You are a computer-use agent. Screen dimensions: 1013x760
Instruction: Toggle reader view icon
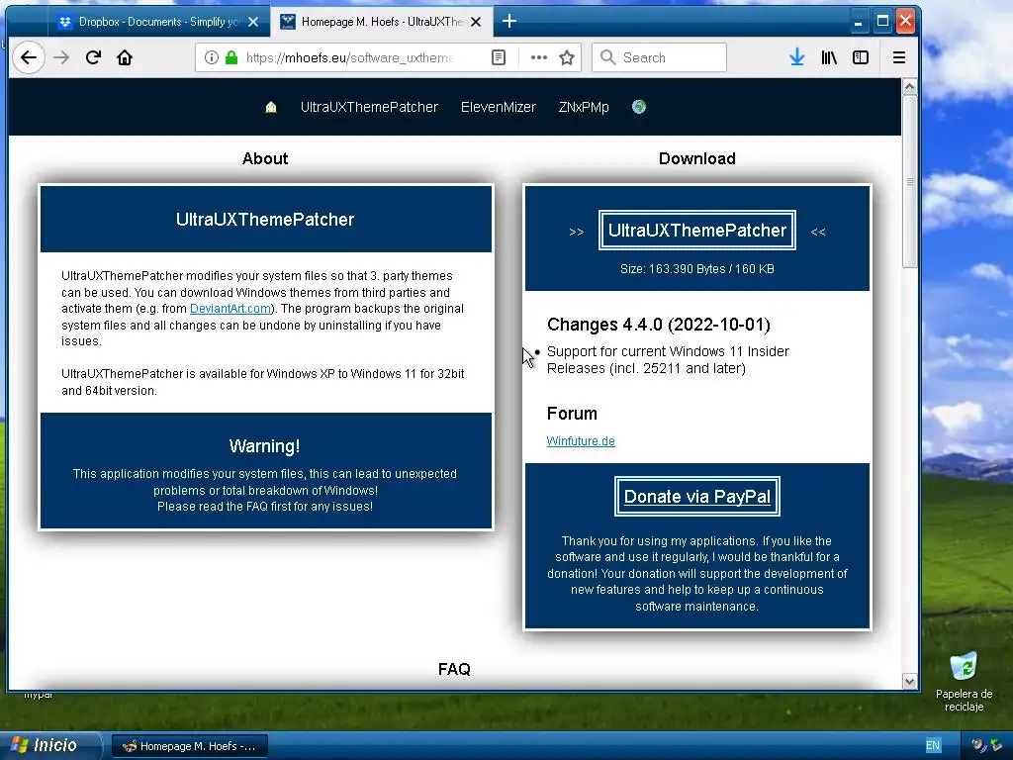(x=499, y=57)
